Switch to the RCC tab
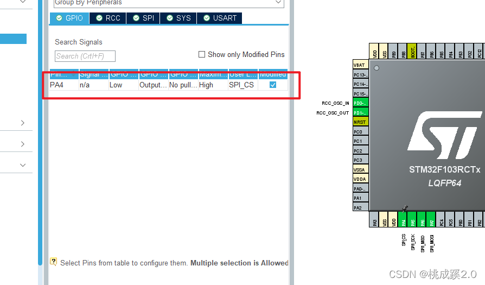Image resolution: width=485 pixels, height=285 pixels. [107, 18]
